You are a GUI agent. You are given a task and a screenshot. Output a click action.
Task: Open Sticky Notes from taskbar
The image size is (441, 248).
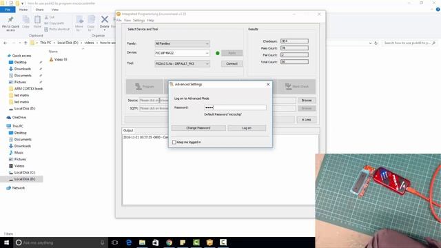(x=183, y=242)
